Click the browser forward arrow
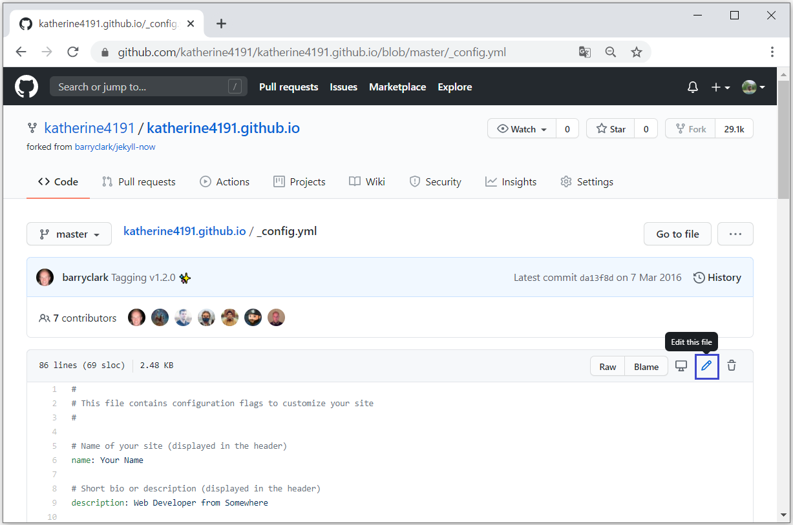 click(x=47, y=52)
